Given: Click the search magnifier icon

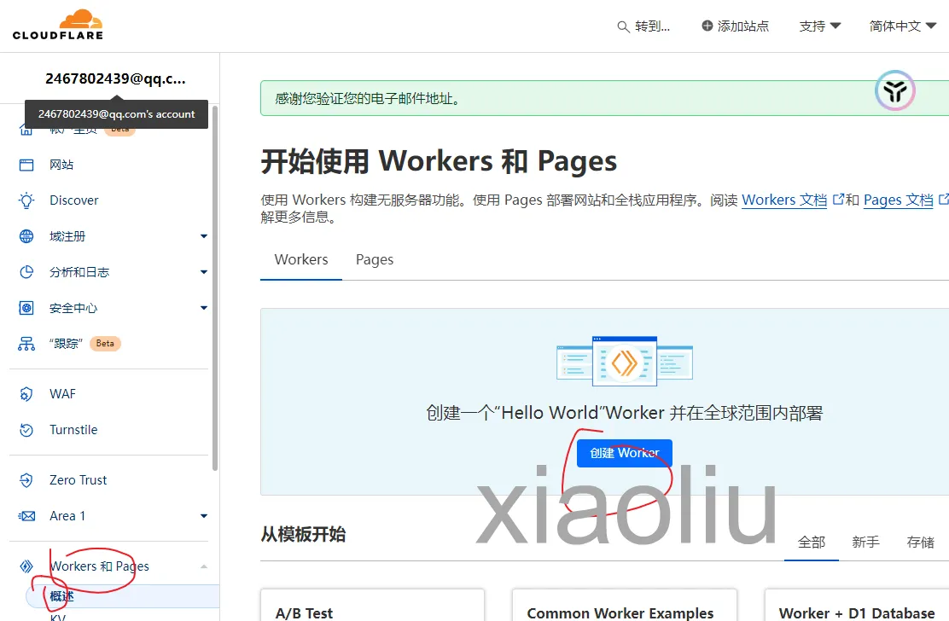Looking at the screenshot, I should pyautogui.click(x=623, y=26).
